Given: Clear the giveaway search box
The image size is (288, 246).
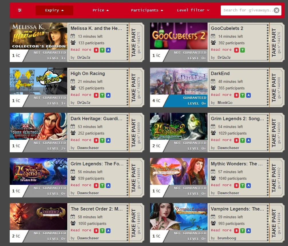Looking at the screenshot, I should coord(277,10).
